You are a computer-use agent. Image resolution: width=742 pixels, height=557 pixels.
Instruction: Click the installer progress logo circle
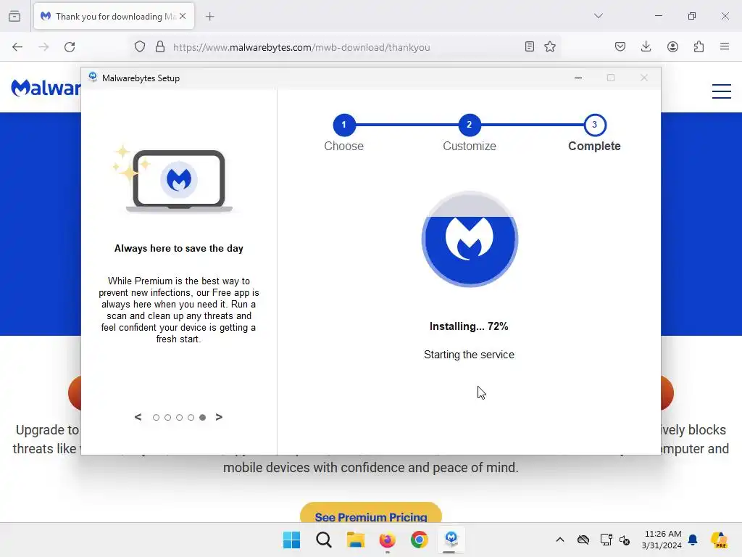pyautogui.click(x=470, y=239)
